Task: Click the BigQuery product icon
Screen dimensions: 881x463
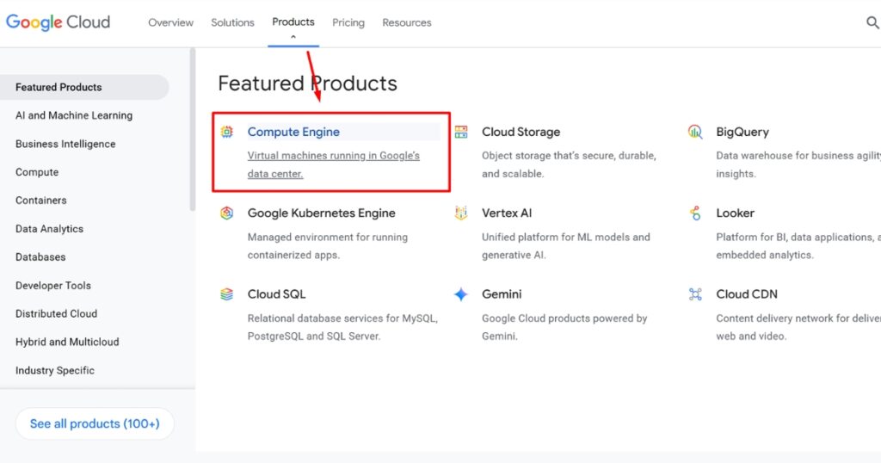Action: (695, 132)
